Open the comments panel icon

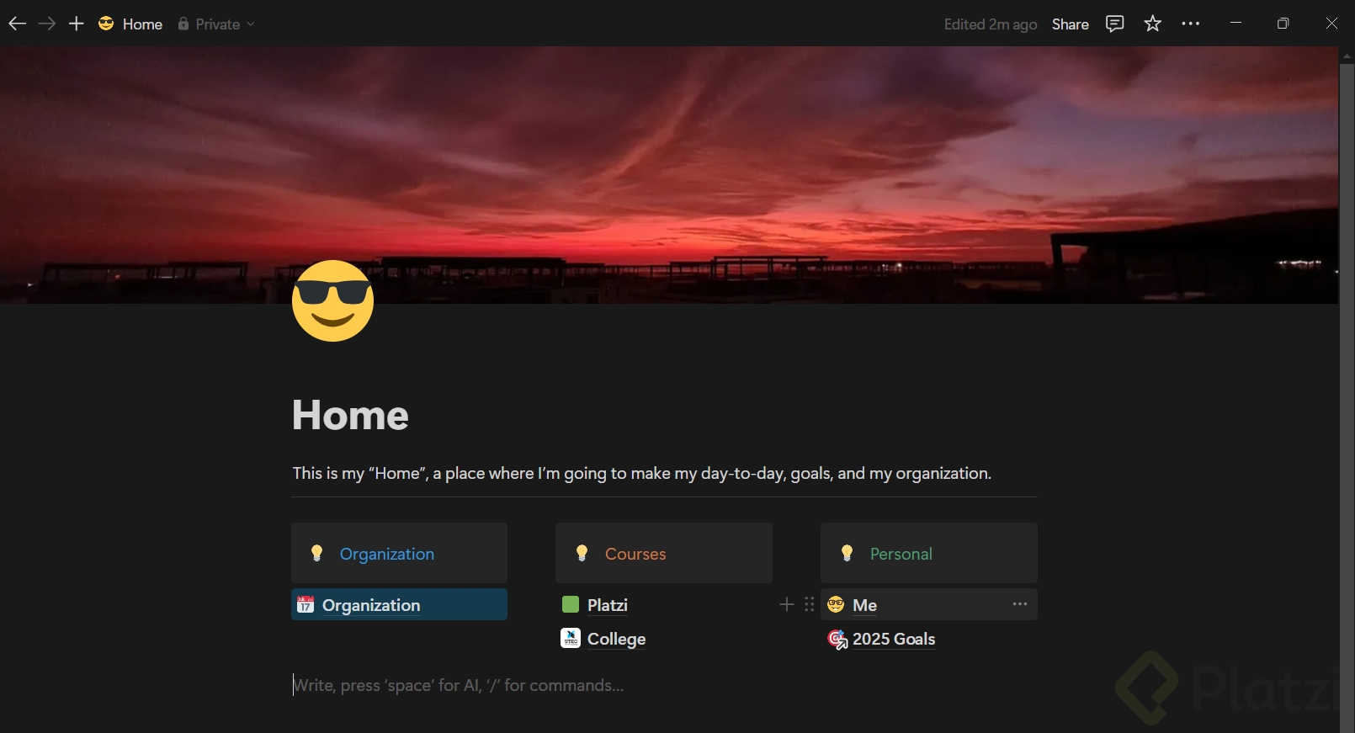[x=1115, y=24]
